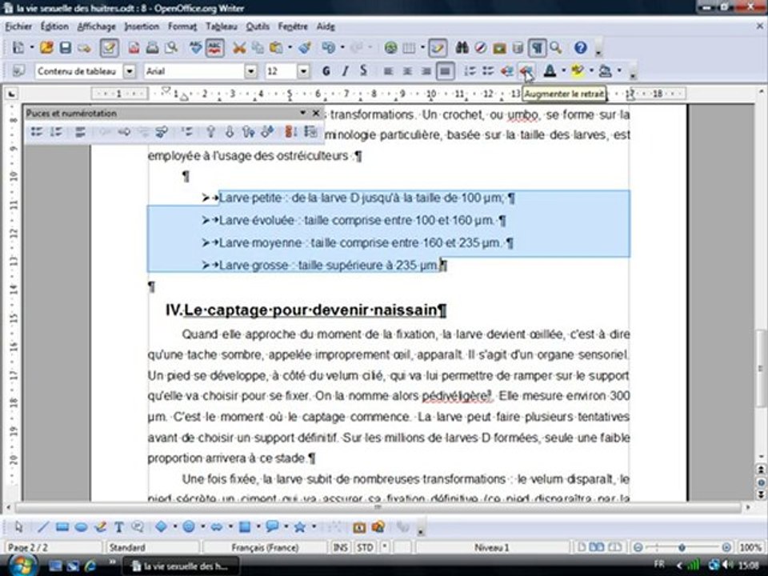768x576 pixels.
Task: Click STD selection mode in status bar
Action: click(365, 547)
